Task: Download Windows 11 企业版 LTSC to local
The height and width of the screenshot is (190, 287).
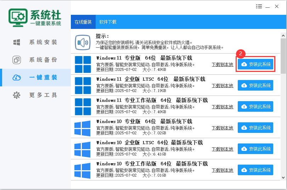Action: [x=223, y=86]
